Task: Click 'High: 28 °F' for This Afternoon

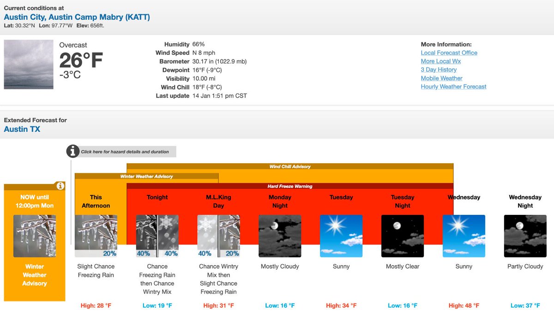Action: tap(96, 306)
